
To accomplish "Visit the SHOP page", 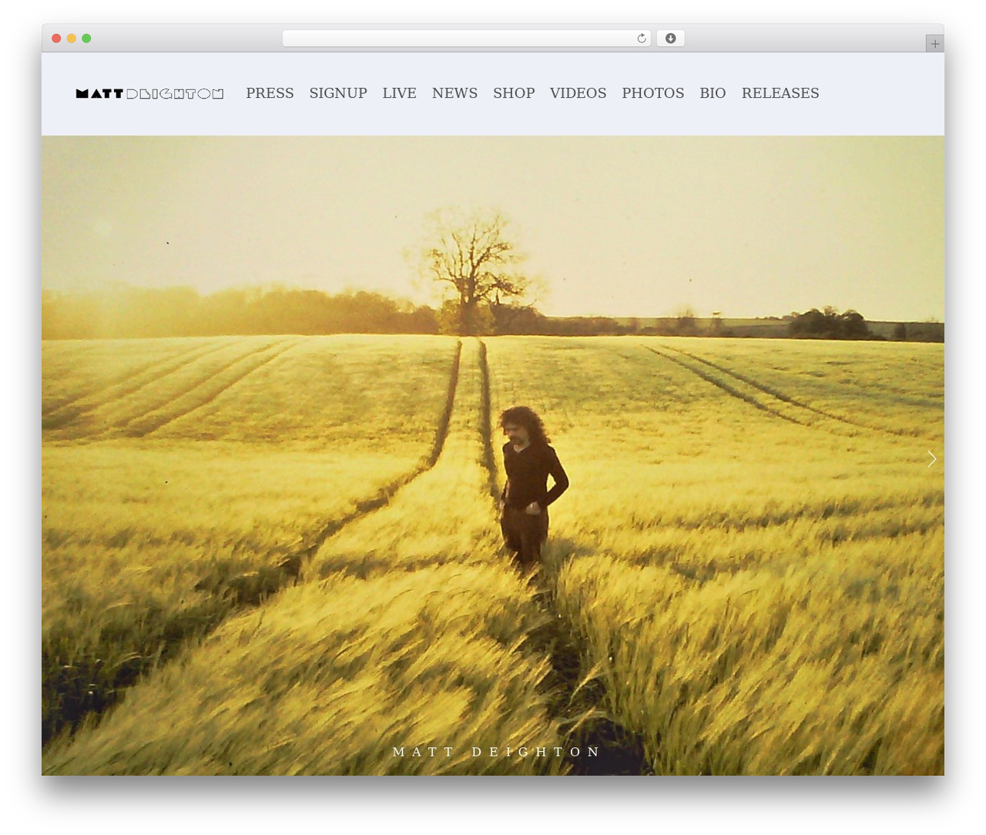I will click(514, 93).
